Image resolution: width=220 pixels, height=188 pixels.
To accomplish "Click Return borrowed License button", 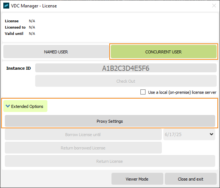I will click(83, 148).
